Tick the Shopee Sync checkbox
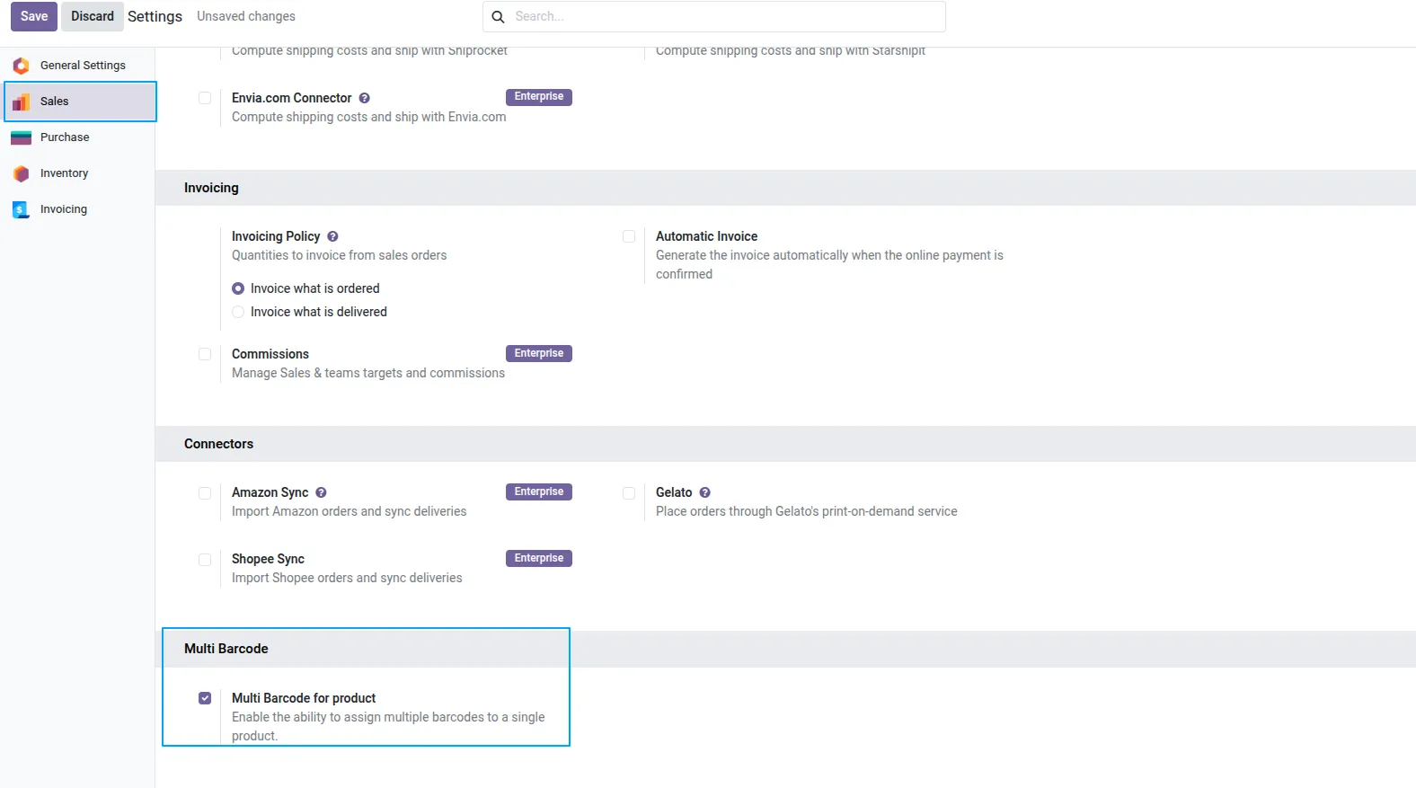The image size is (1416, 788). pos(205,560)
